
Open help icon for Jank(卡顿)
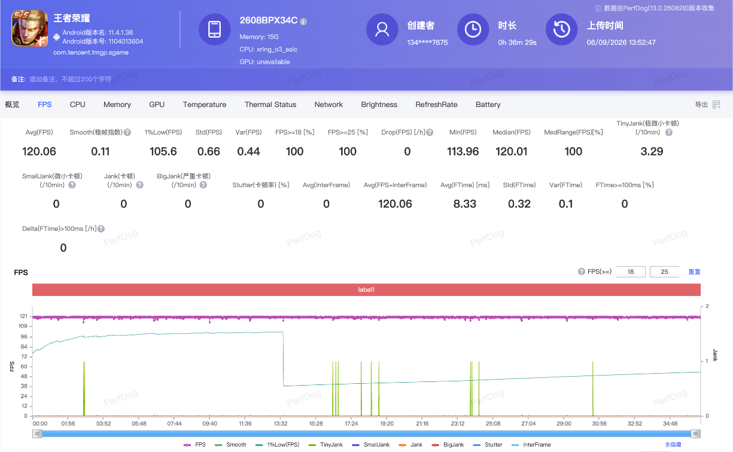(x=139, y=185)
